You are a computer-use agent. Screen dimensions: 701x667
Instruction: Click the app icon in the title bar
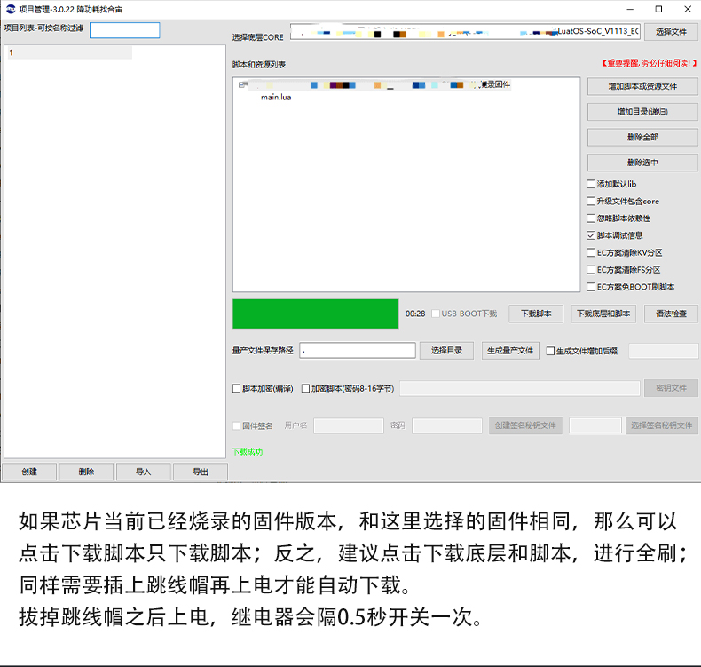[10, 8]
